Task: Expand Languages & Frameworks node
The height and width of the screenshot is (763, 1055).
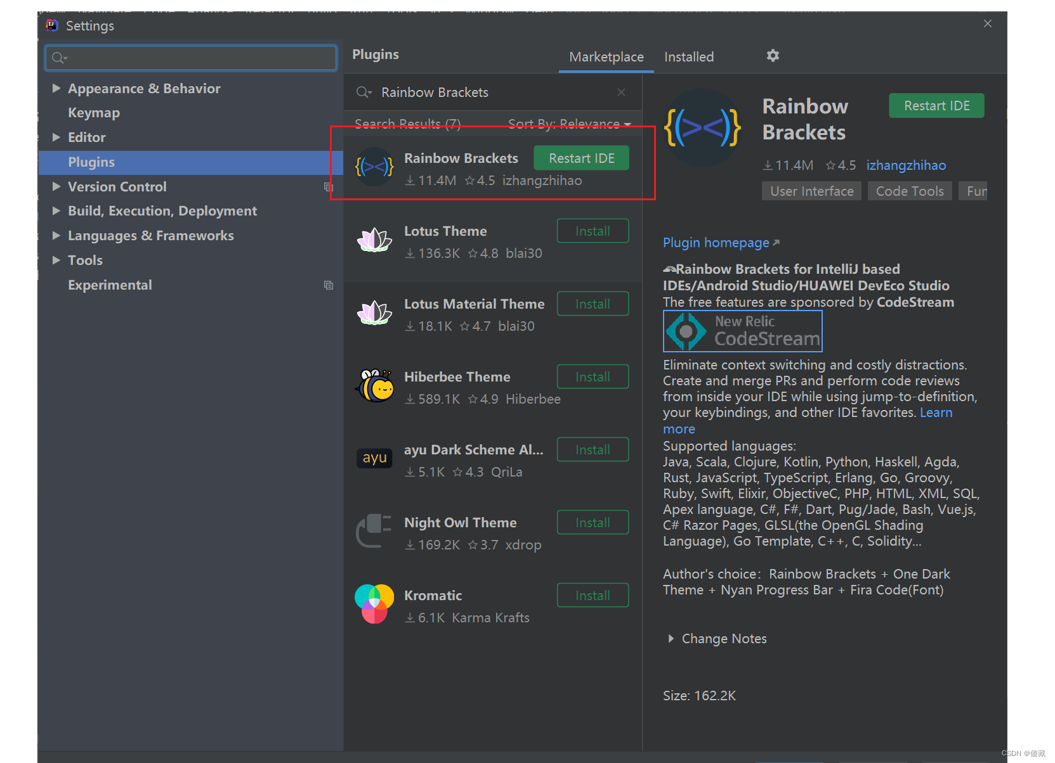Action: pyautogui.click(x=56, y=235)
